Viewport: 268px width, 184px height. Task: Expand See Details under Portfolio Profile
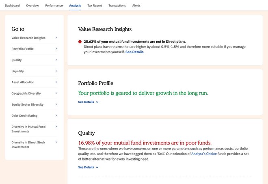(x=88, y=102)
